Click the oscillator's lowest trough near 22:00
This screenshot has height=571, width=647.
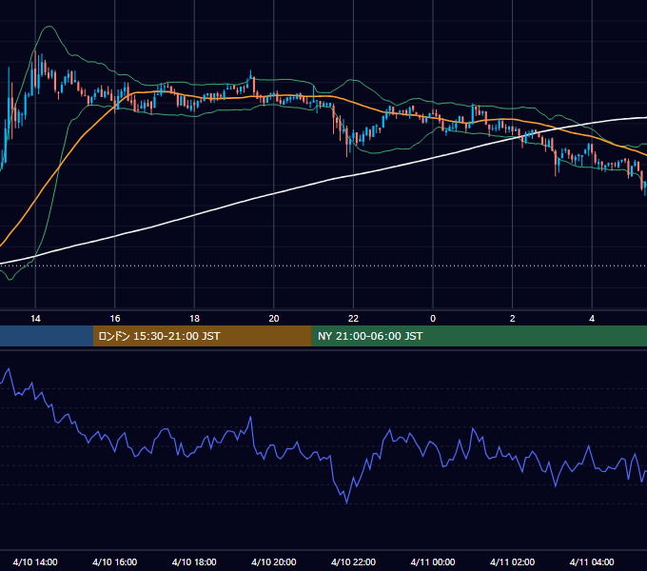[346, 502]
